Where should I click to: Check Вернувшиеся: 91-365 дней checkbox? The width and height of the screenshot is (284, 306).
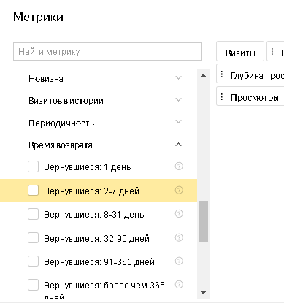[33, 261]
